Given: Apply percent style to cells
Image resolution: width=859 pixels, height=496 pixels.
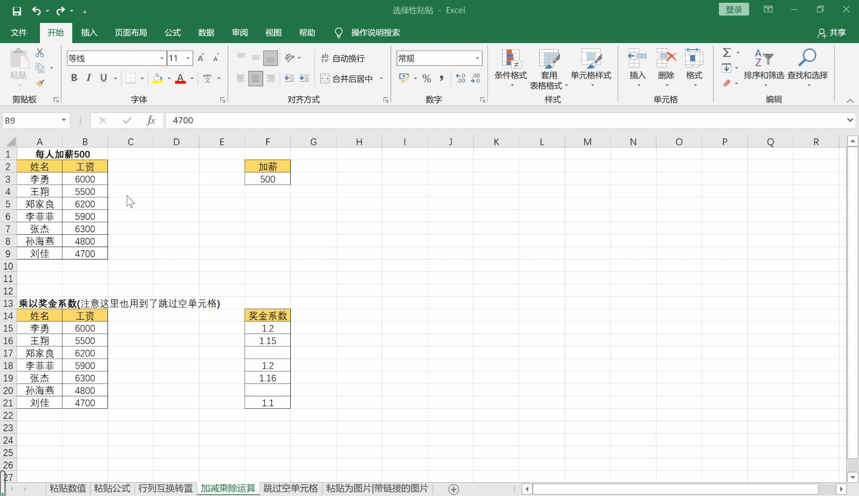Looking at the screenshot, I should click(427, 79).
